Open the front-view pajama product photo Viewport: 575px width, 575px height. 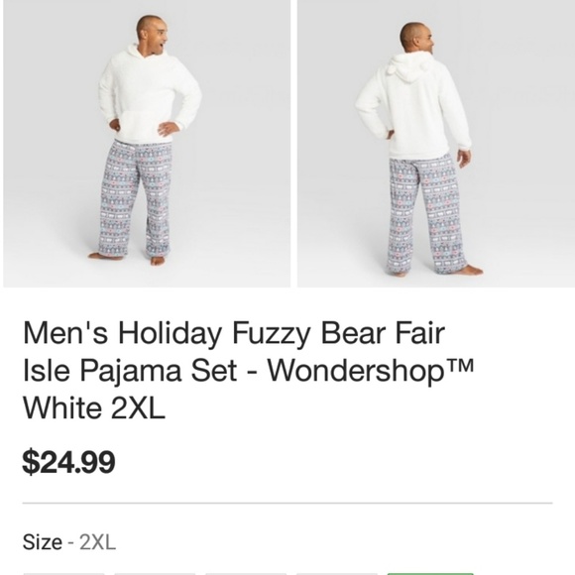point(147,144)
